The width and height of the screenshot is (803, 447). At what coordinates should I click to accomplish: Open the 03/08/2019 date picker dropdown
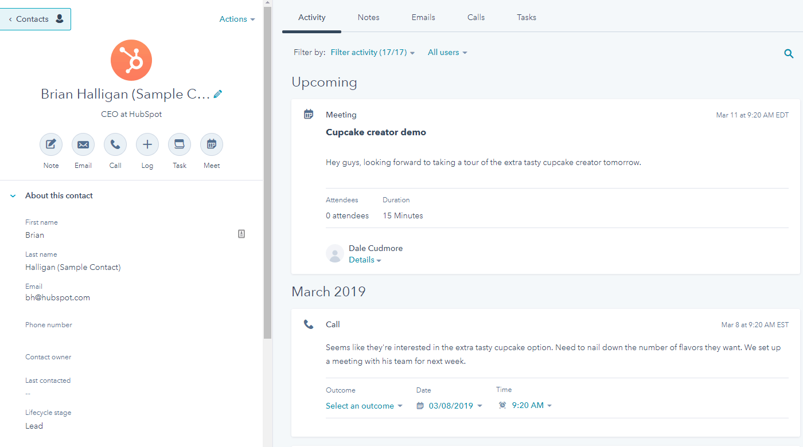point(455,406)
